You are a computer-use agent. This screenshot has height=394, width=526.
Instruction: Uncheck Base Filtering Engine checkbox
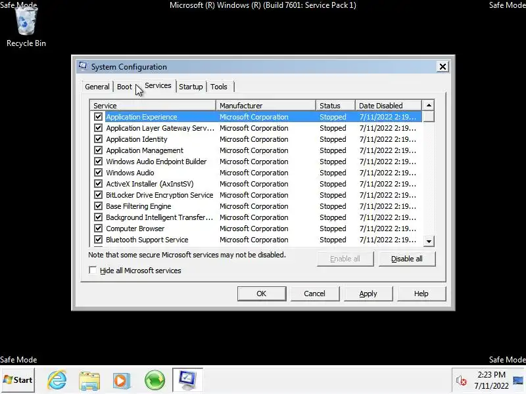tap(98, 206)
